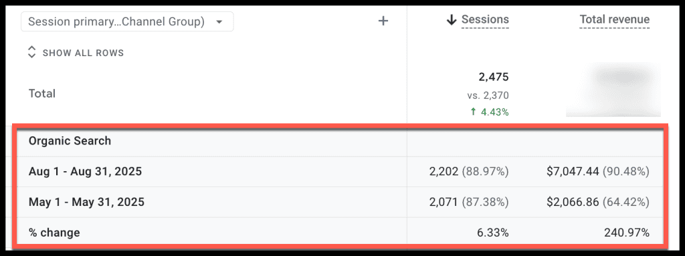Viewport: 685px width, 256px height.
Task: Sort by the Total revenue column header
Action: 615,19
